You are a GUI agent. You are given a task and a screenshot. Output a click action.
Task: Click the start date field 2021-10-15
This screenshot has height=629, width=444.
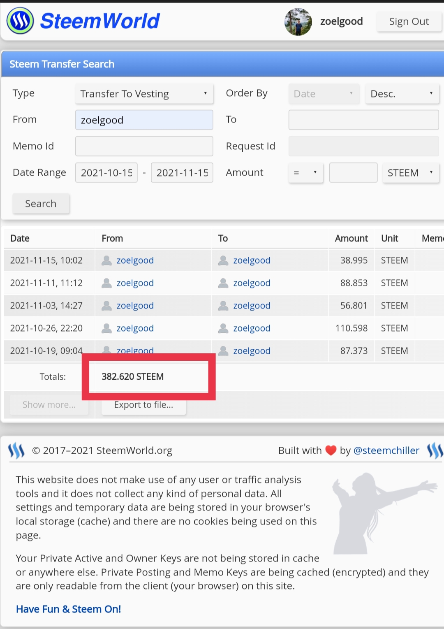click(x=106, y=172)
